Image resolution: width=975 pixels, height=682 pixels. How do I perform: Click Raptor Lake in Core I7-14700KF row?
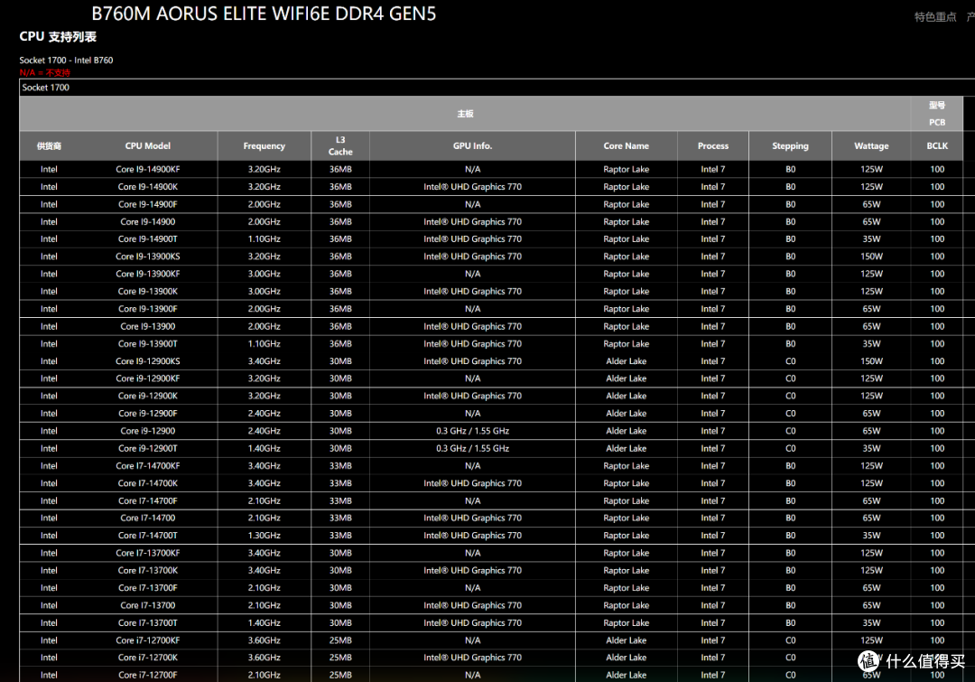pos(626,465)
